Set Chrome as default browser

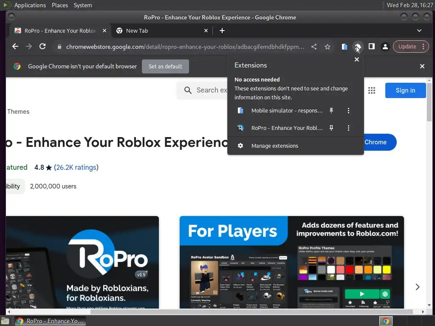point(165,67)
